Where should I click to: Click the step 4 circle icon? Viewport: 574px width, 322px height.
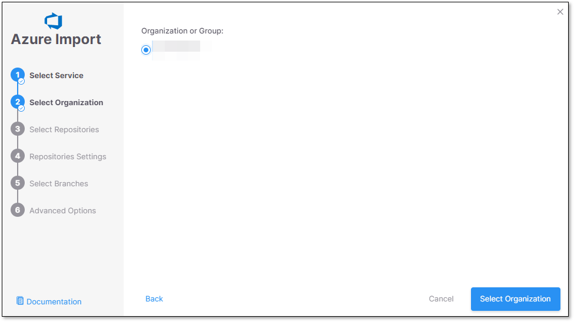[18, 156]
